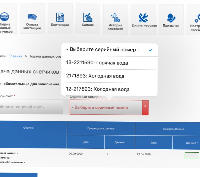Open the account number dropdown
Screen dimensions: 200x177
[x=33, y=107]
